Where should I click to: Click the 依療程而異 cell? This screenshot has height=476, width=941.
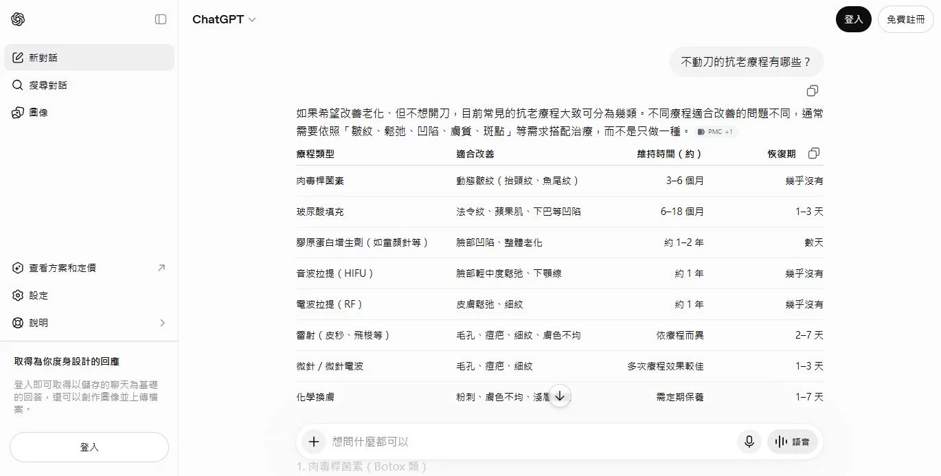680,335
